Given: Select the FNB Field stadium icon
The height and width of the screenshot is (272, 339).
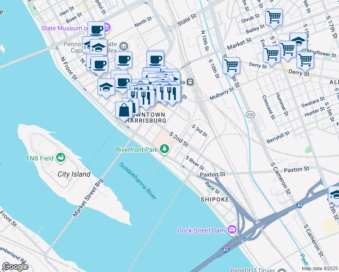Looking at the screenshot, I should [61, 158].
